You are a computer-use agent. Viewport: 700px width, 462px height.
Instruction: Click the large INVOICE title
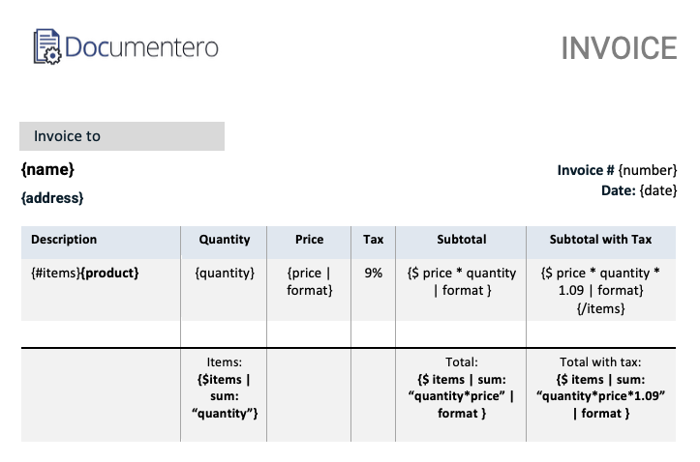618,47
